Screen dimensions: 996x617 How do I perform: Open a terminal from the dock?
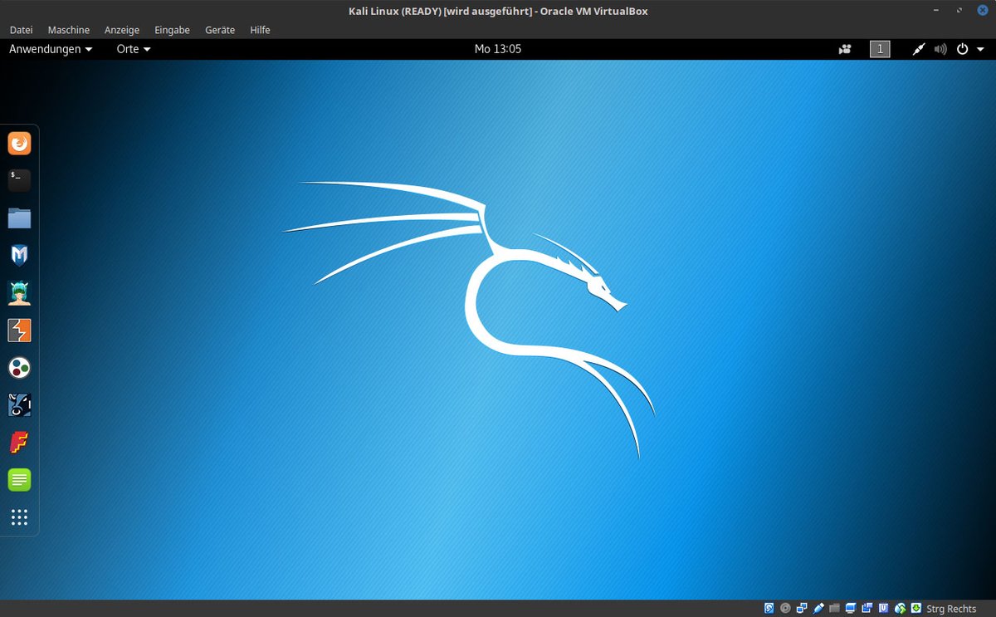click(19, 180)
